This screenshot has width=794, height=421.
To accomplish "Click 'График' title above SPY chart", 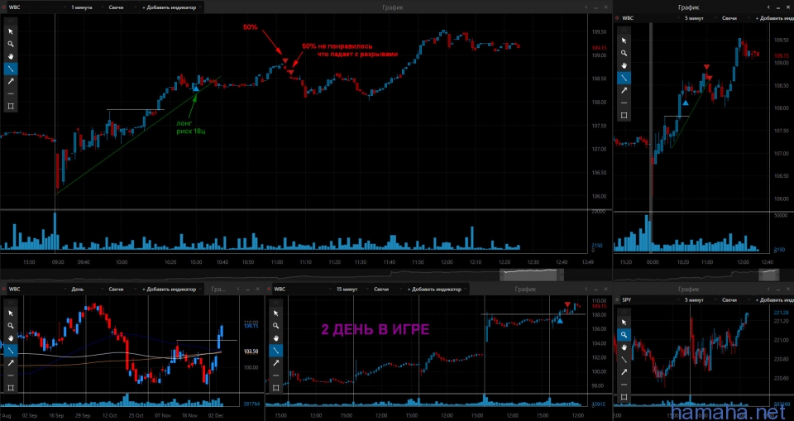I will (x=689, y=289).
